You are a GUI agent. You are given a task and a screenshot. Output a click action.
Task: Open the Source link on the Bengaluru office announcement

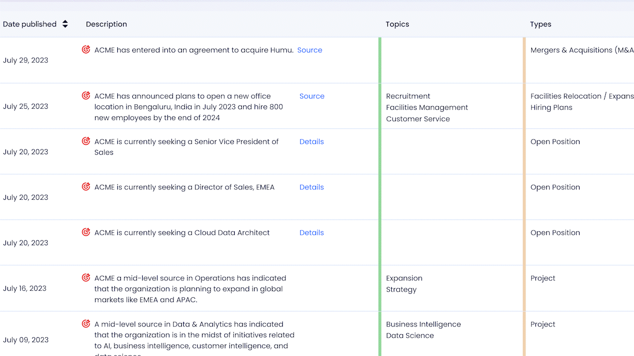point(312,96)
